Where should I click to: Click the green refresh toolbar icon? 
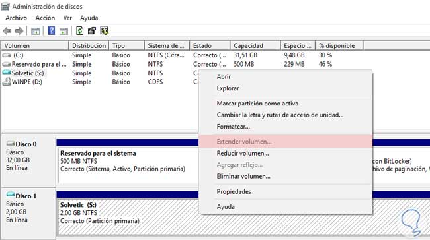(x=80, y=30)
